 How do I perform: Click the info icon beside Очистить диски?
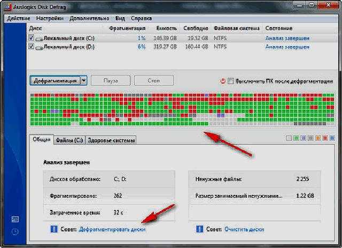click(199, 229)
